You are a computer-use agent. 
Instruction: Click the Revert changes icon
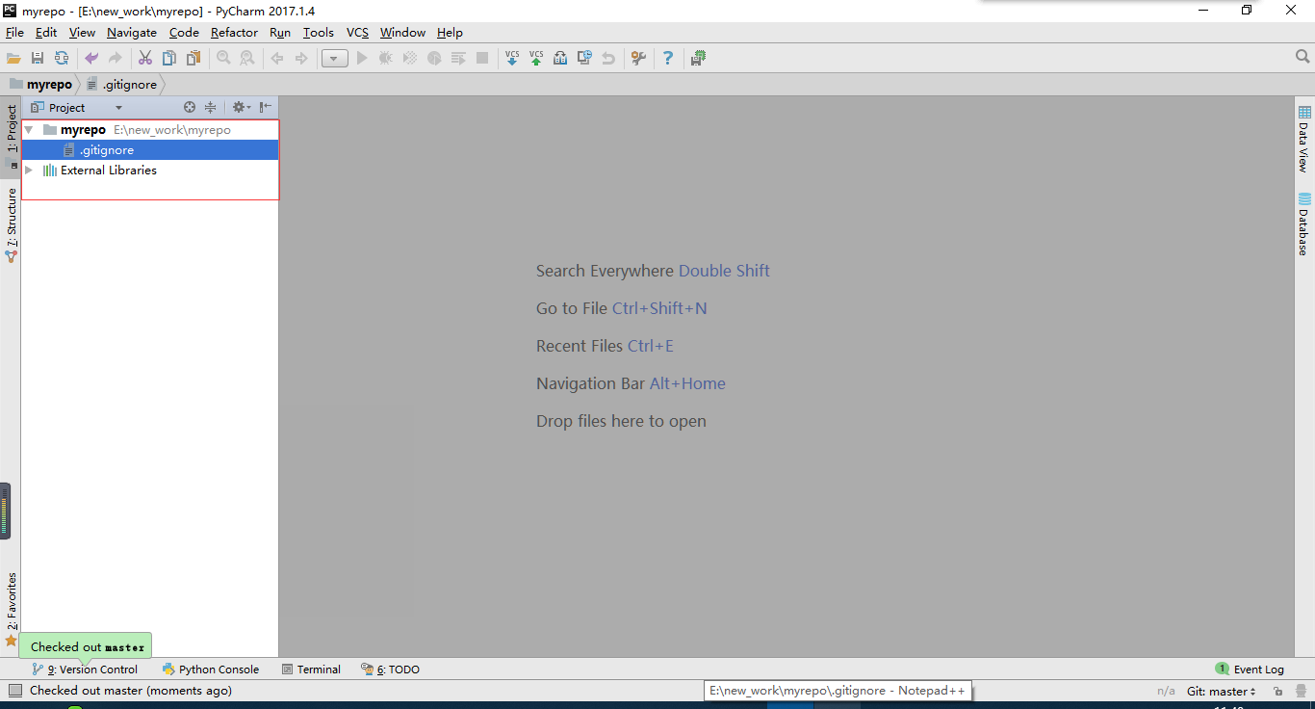click(x=608, y=59)
